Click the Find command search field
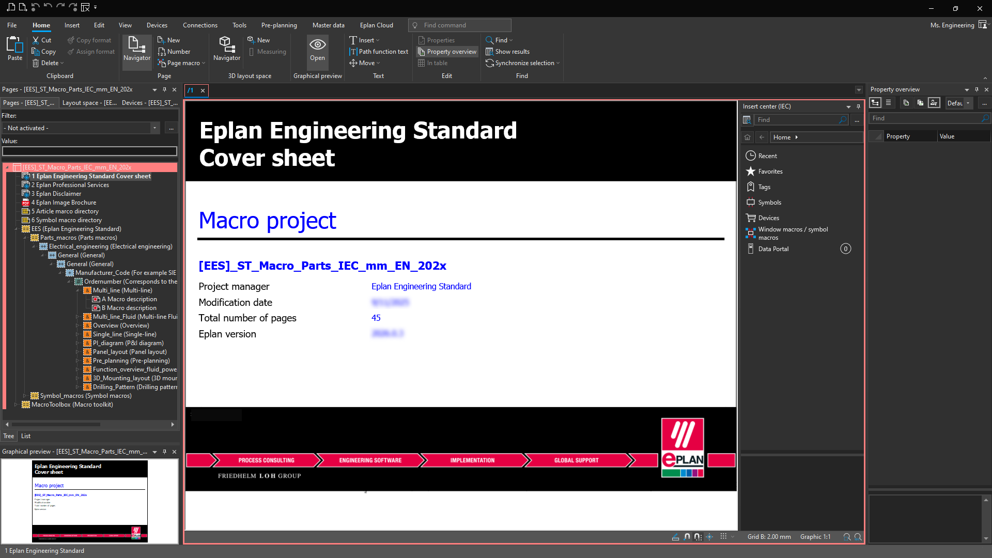The image size is (992, 558). pos(460,25)
